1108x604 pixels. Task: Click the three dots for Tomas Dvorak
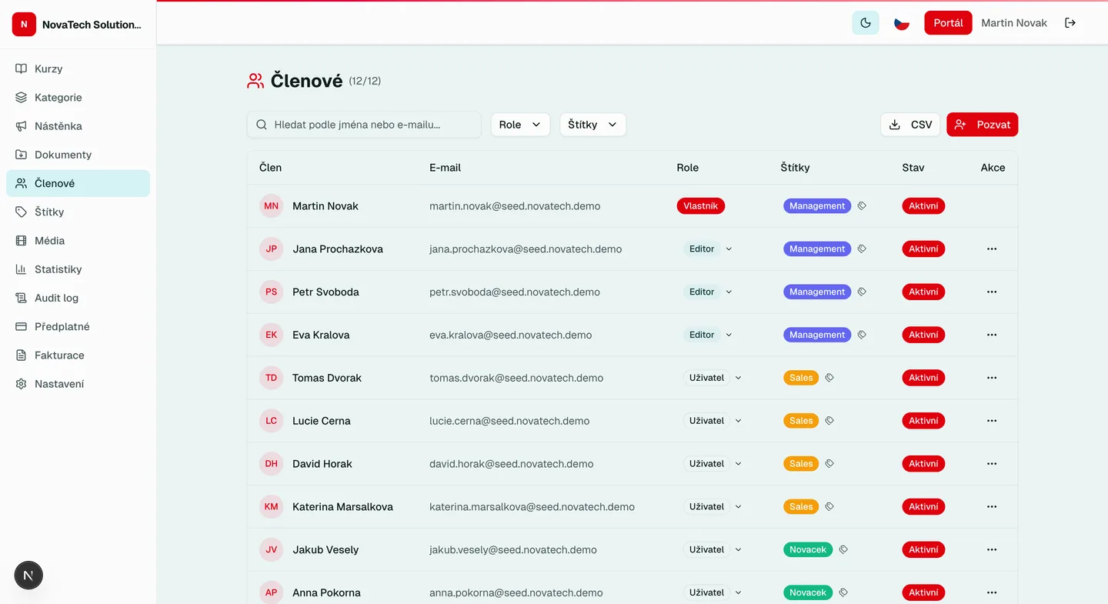(991, 378)
